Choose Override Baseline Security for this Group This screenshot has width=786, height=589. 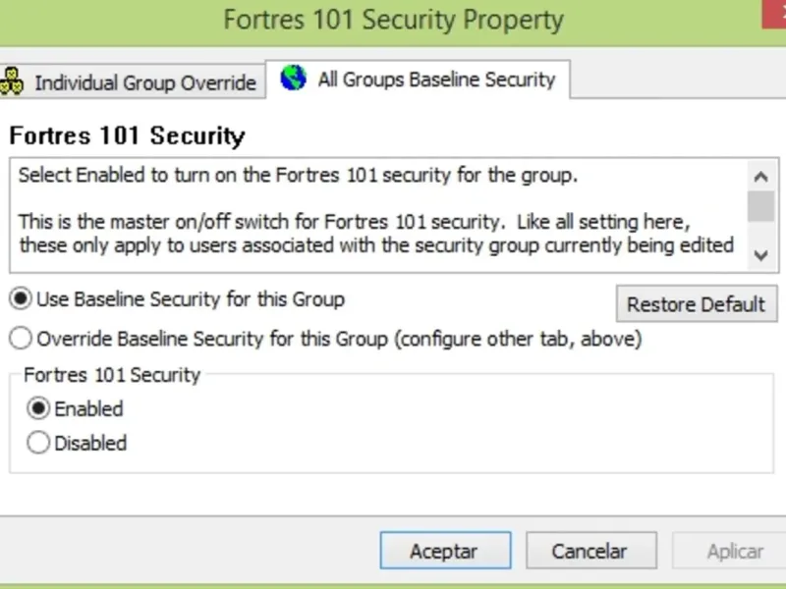20,339
